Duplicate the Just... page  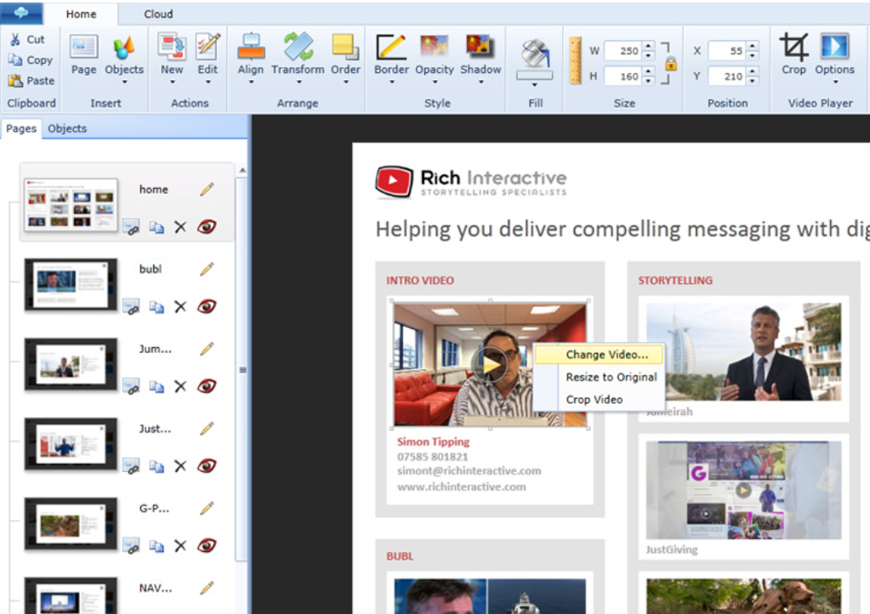click(x=156, y=467)
